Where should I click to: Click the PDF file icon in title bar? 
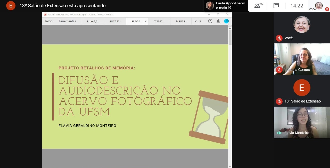(45, 14)
